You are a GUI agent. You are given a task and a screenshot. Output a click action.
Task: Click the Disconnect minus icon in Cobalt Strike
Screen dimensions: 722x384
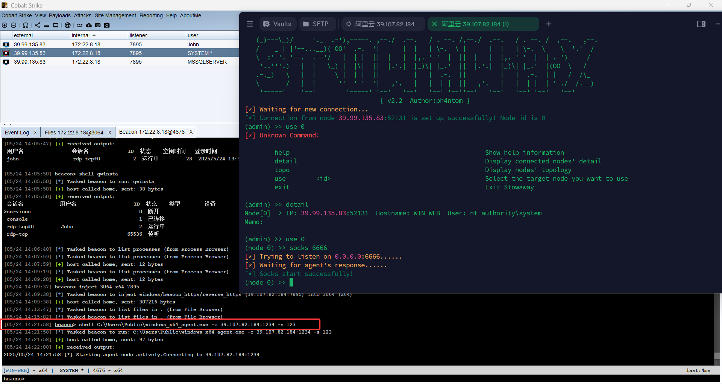(14, 25)
